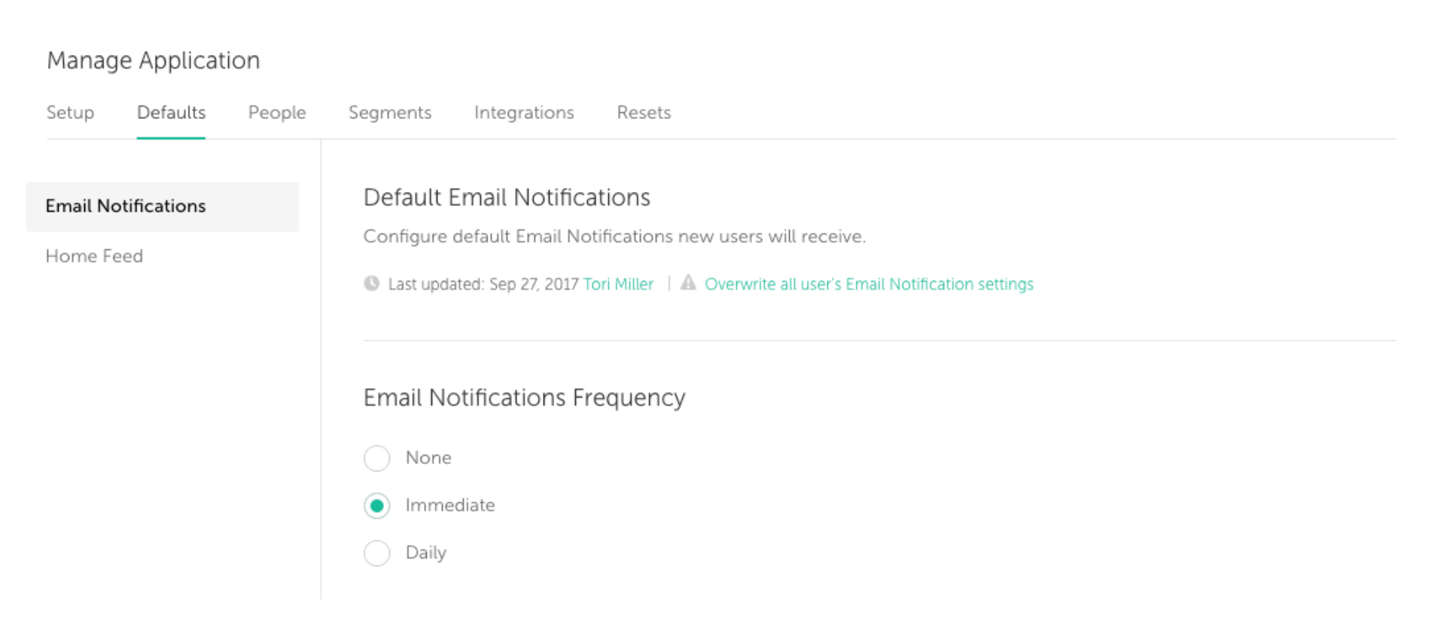
Task: Go to the Segments tab
Action: coord(390,113)
